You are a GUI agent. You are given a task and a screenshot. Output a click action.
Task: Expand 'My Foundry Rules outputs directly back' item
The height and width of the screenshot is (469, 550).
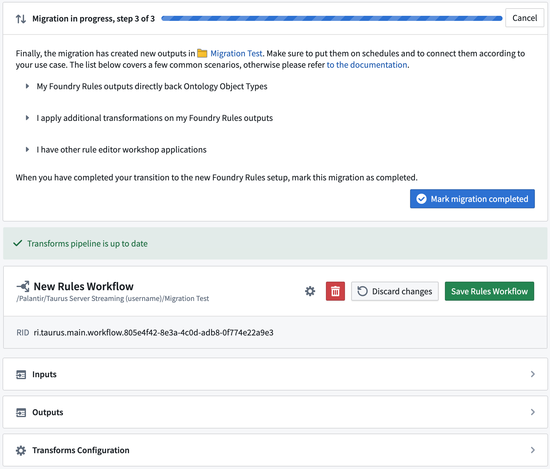pos(28,86)
